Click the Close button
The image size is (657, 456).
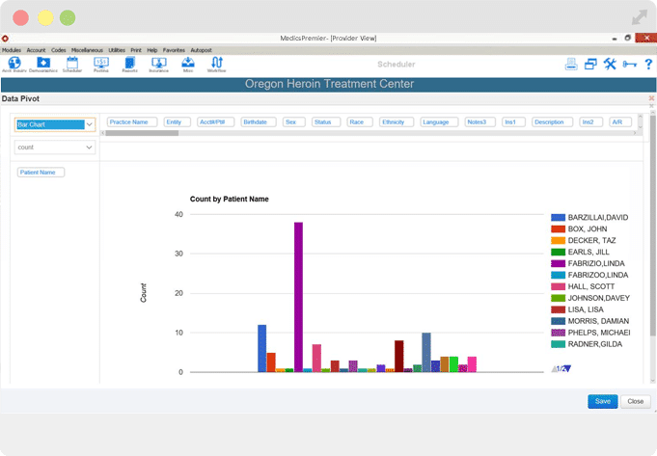(634, 401)
